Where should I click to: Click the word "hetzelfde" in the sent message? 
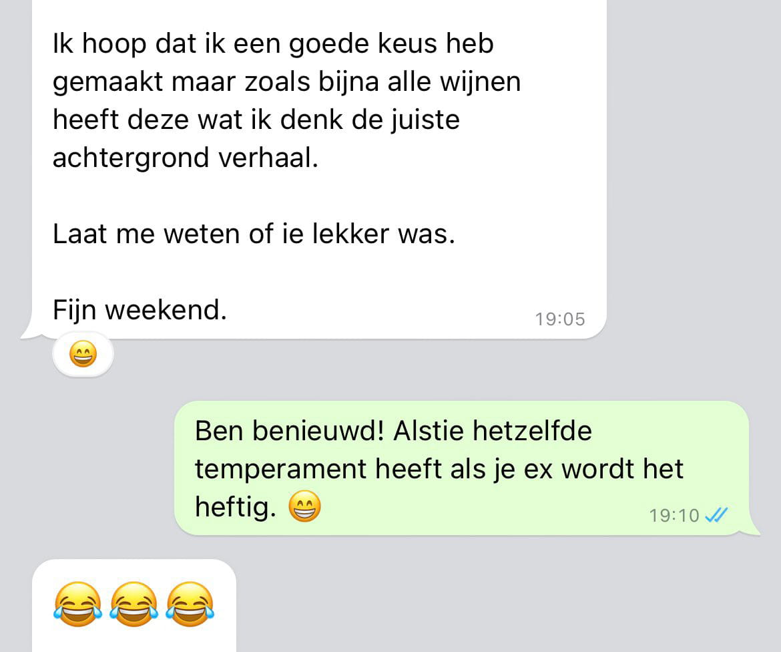(x=532, y=430)
